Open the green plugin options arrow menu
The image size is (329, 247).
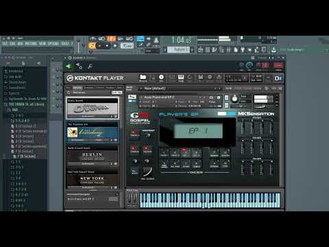[x=69, y=67]
